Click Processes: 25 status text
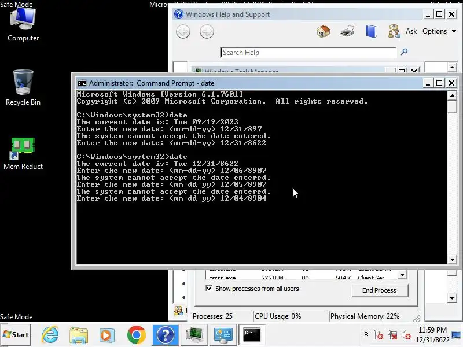463x347 pixels. click(212, 316)
